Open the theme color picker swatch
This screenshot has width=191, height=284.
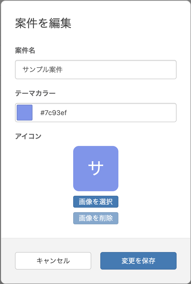pos(25,113)
